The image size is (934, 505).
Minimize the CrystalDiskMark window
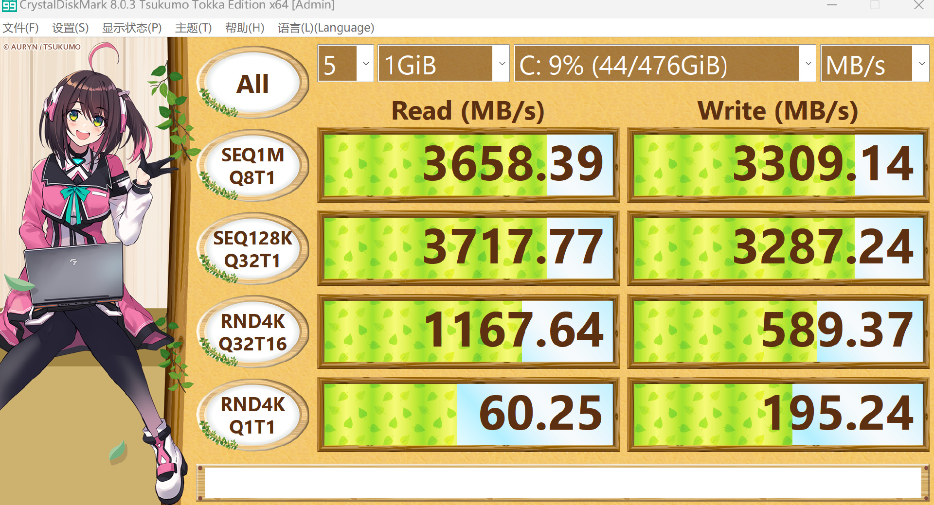832,5
